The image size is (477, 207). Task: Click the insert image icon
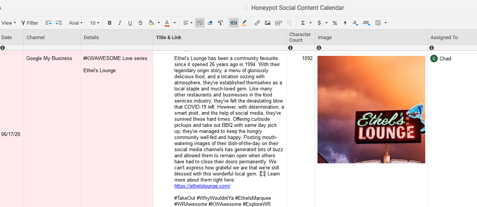(268, 23)
